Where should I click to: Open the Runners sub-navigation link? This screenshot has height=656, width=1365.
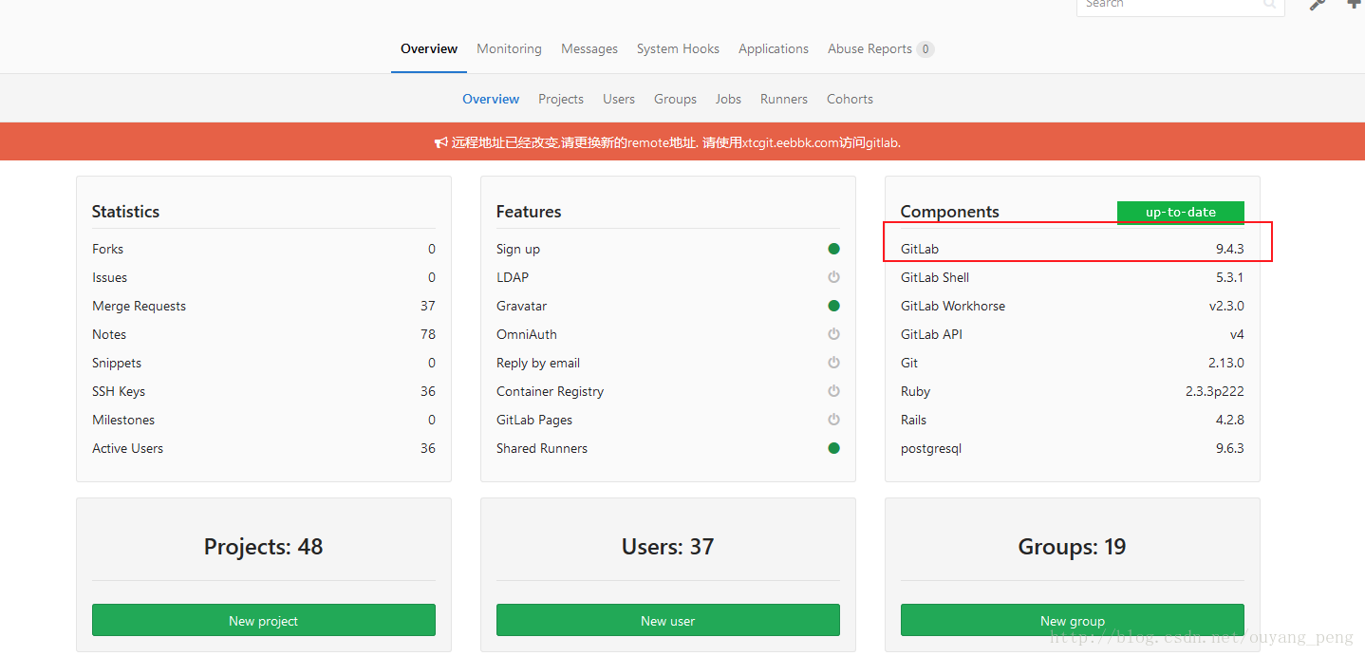tap(784, 99)
